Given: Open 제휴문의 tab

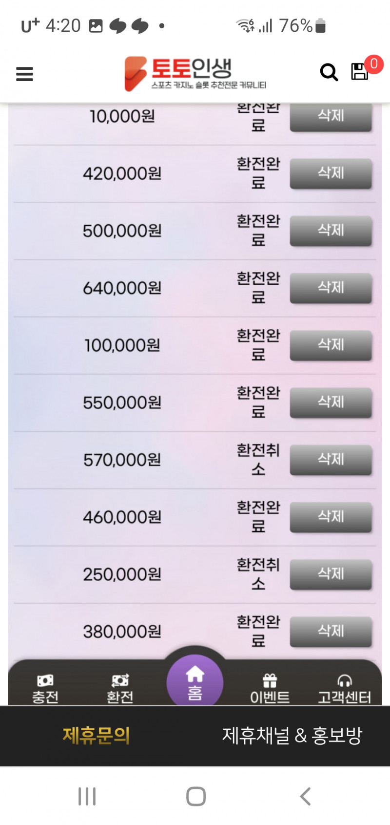Looking at the screenshot, I should (x=97, y=735).
